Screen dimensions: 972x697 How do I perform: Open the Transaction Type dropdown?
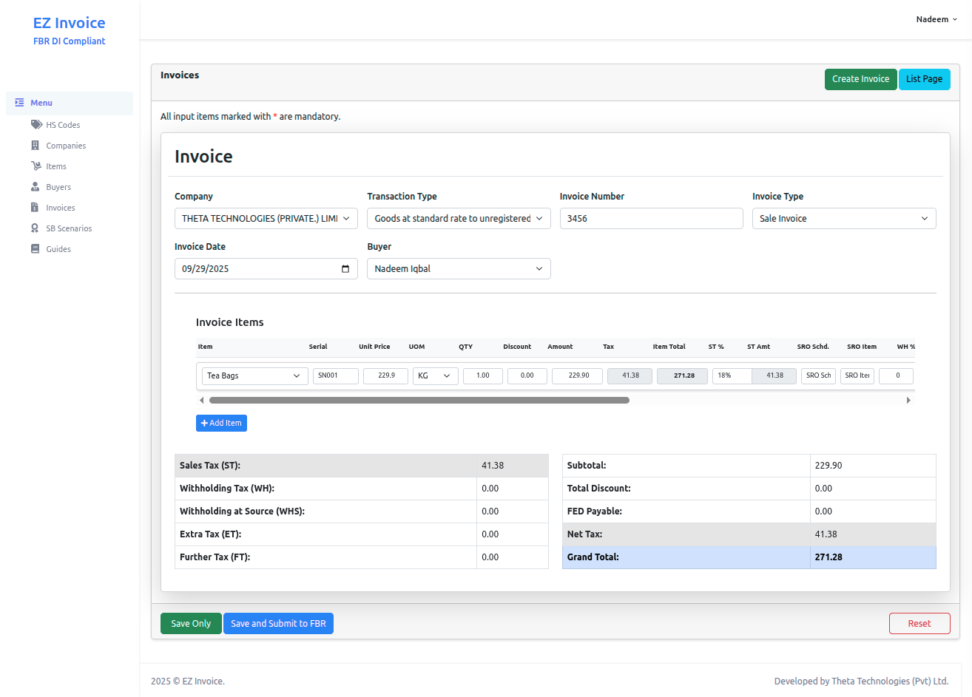point(459,218)
